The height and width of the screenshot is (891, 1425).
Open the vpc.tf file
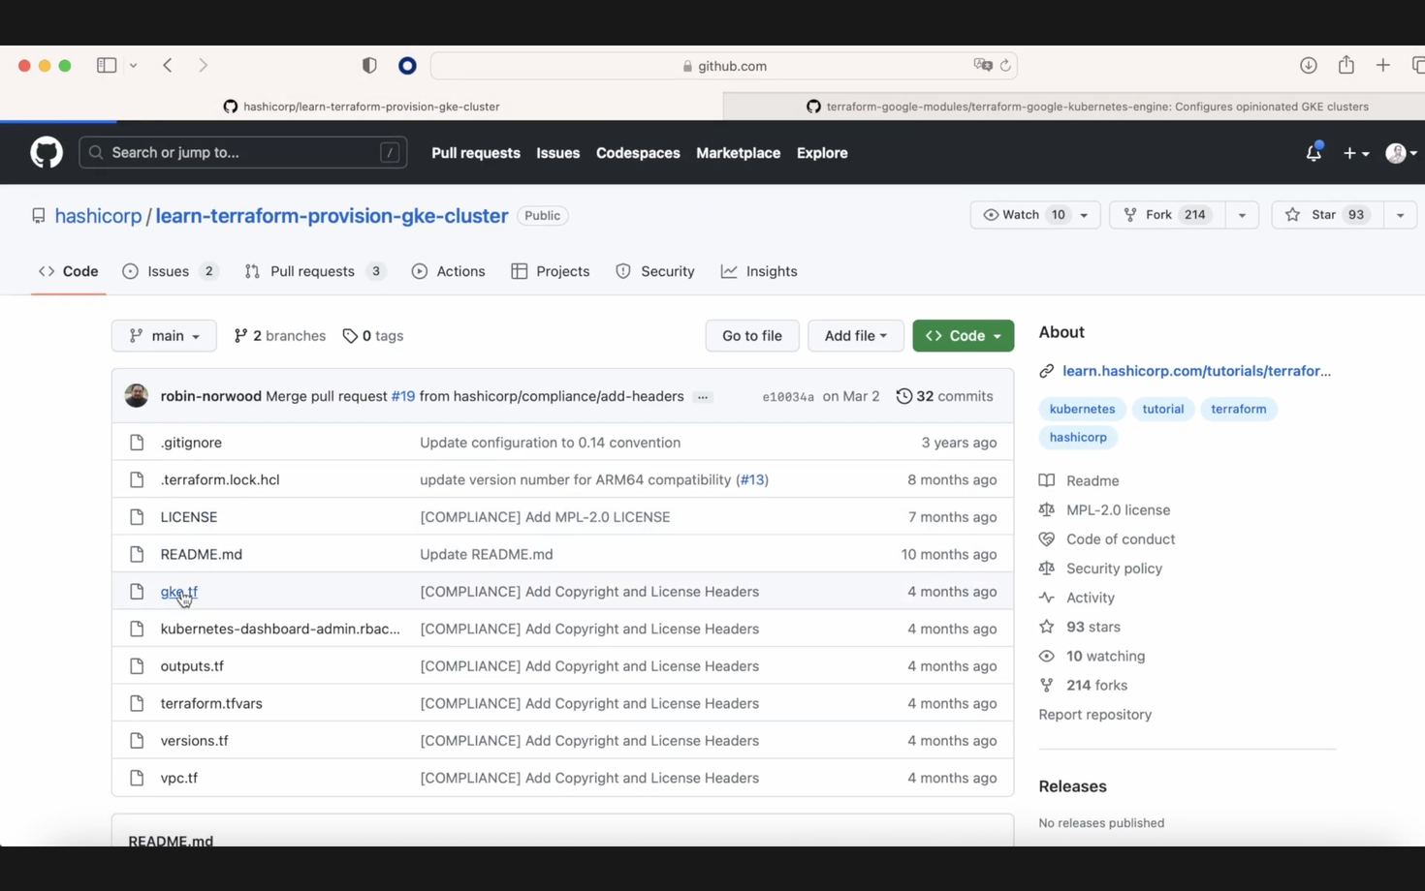coord(179,778)
